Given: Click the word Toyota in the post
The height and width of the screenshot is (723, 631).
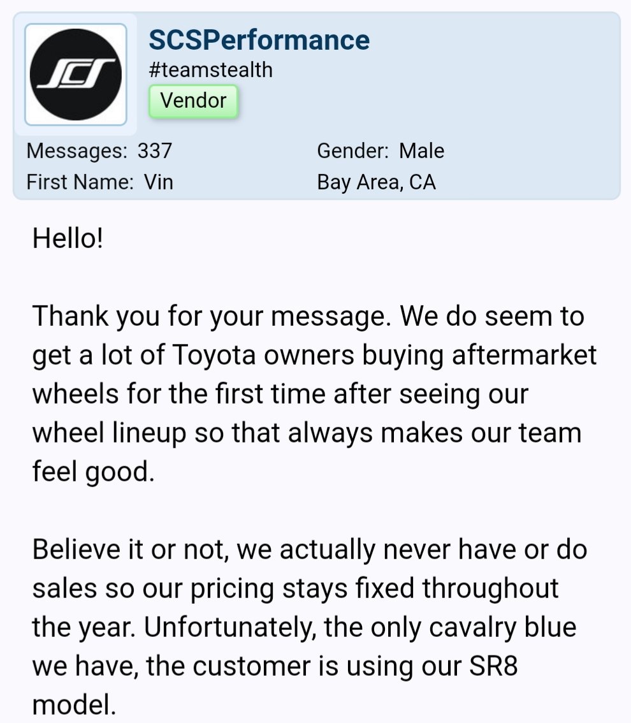Looking at the screenshot, I should click(x=214, y=356).
